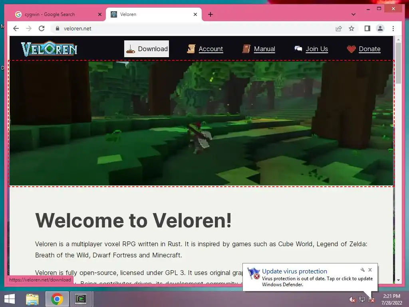Click the page scrollbar down arrow
The width and height of the screenshot is (409, 307).
[398, 280]
